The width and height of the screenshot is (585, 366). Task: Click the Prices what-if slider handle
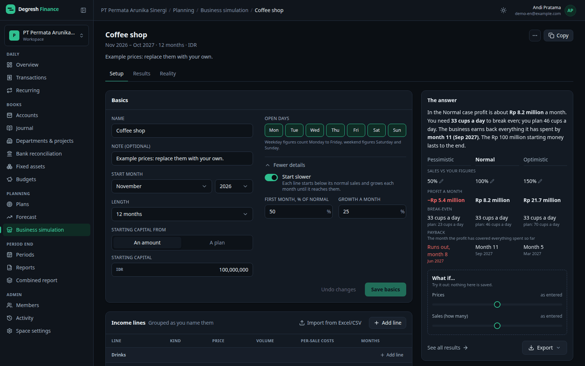pyautogui.click(x=497, y=305)
